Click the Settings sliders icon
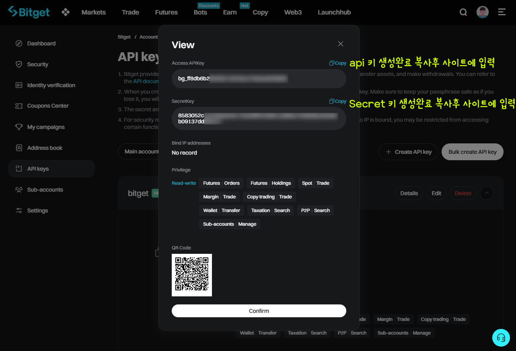Image resolution: width=516 pixels, height=351 pixels. pyautogui.click(x=19, y=210)
